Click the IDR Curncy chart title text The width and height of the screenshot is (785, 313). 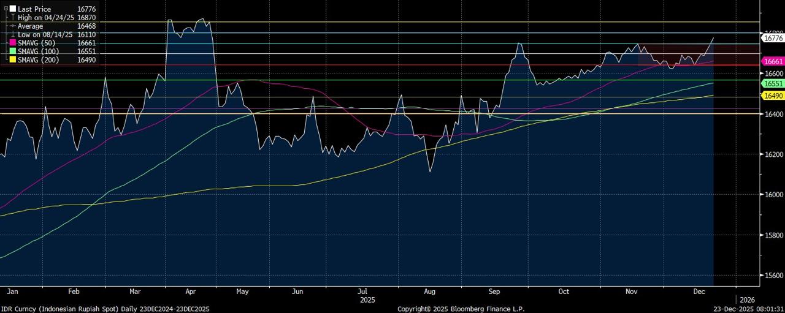(x=105, y=309)
